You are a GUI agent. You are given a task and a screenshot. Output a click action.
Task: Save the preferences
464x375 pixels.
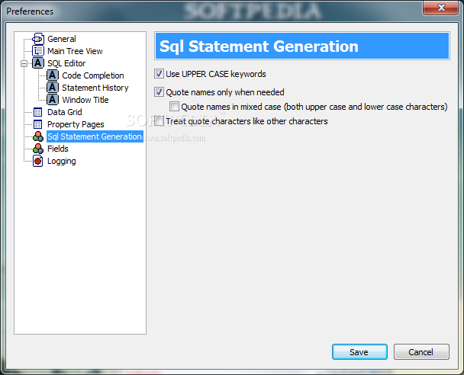point(359,351)
